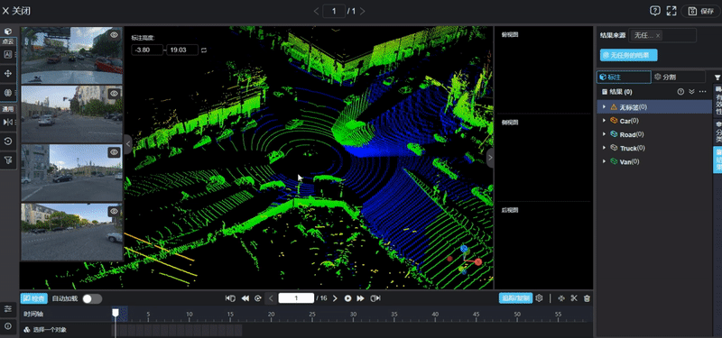The image size is (722, 338).
Task: Delete using the trash icon in timeline toolbar
Action: [587, 298]
